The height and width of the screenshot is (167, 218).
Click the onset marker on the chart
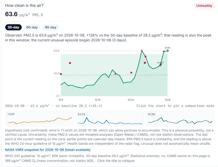[160, 65]
